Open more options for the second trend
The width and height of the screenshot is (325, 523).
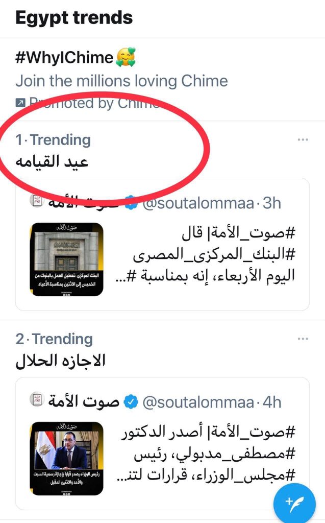pos(303,339)
